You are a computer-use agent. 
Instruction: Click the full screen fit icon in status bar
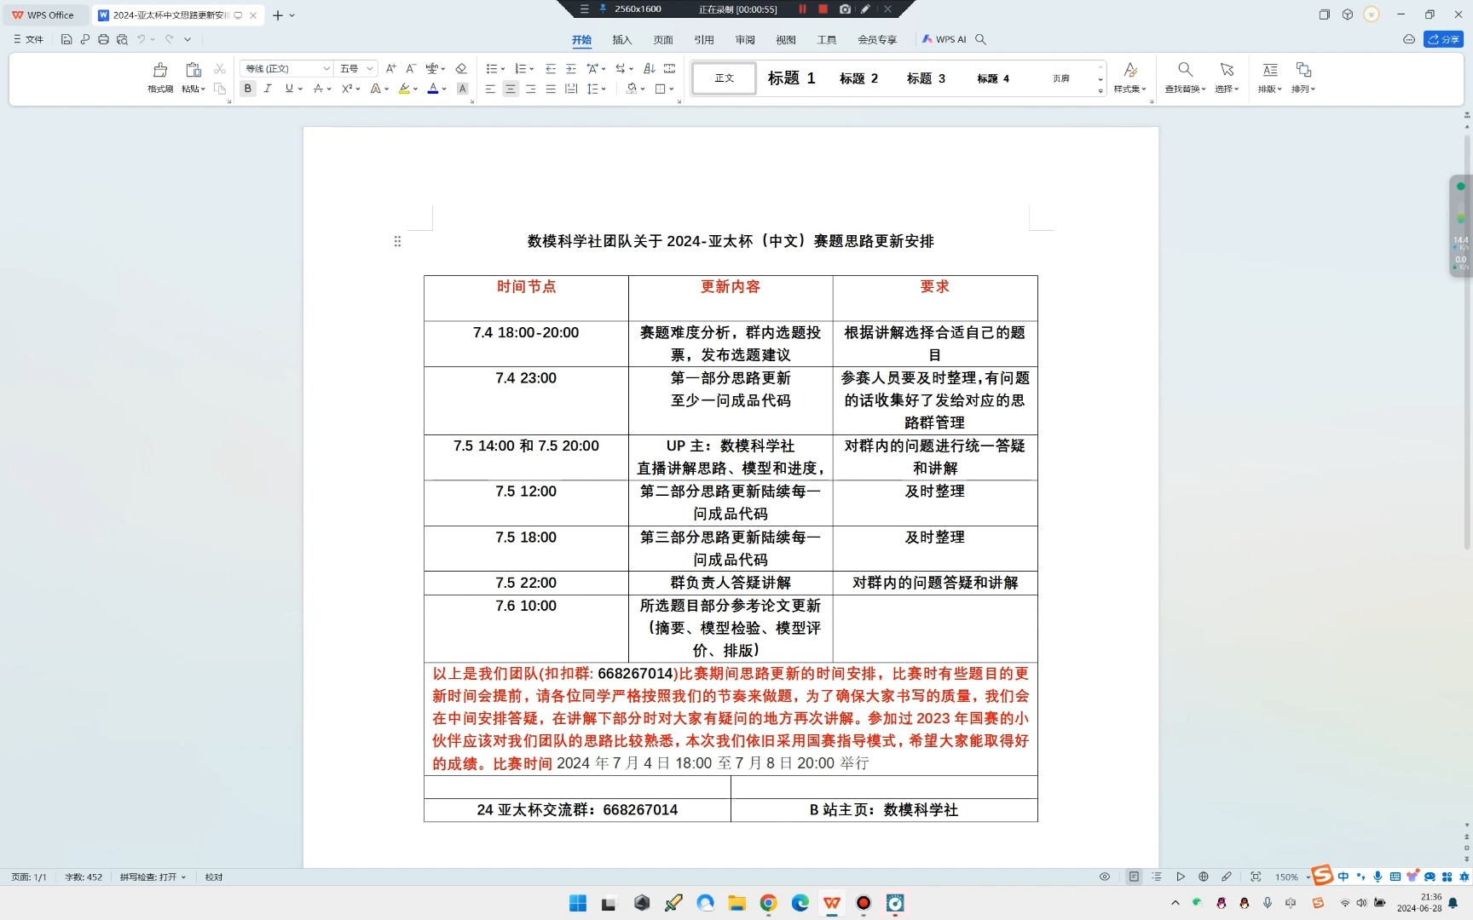tap(1256, 877)
